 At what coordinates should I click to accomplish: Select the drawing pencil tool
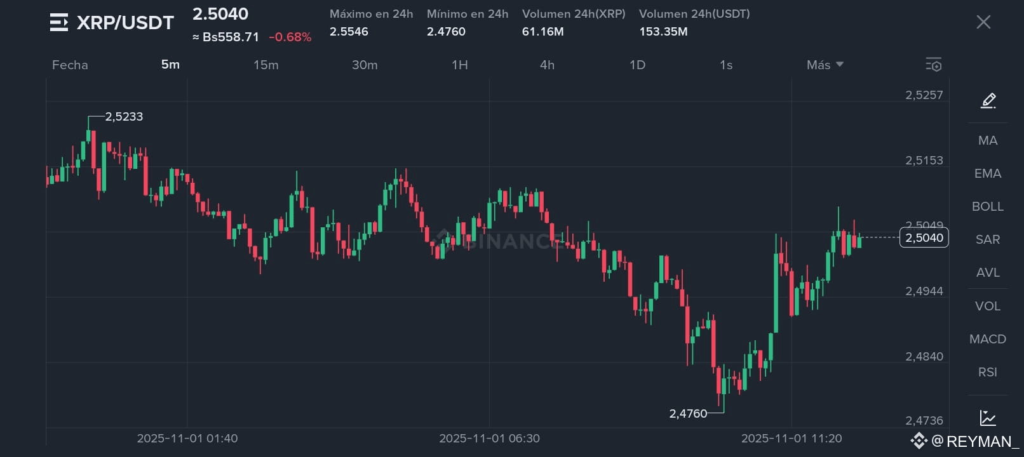(988, 100)
